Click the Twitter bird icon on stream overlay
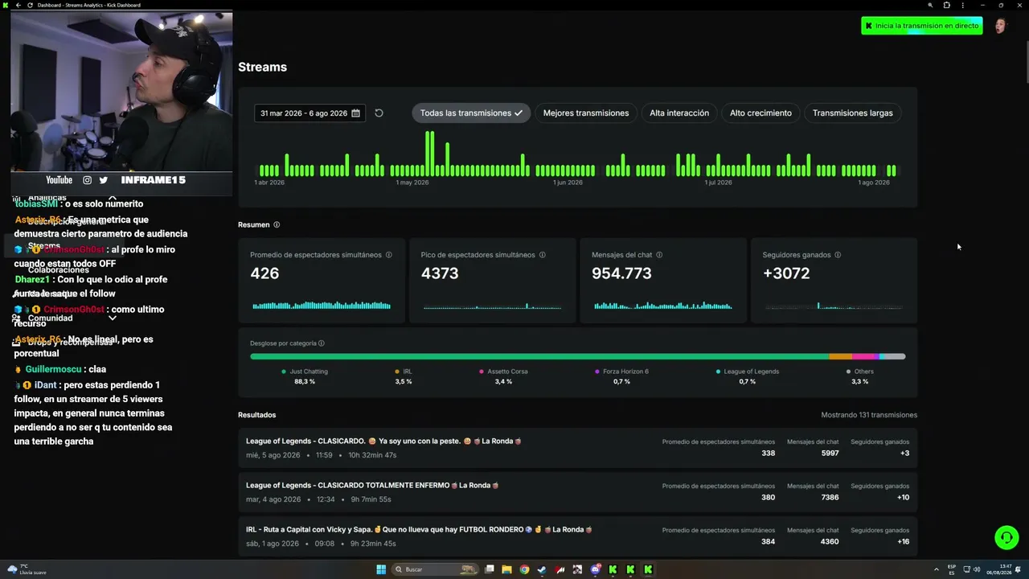 (x=103, y=180)
